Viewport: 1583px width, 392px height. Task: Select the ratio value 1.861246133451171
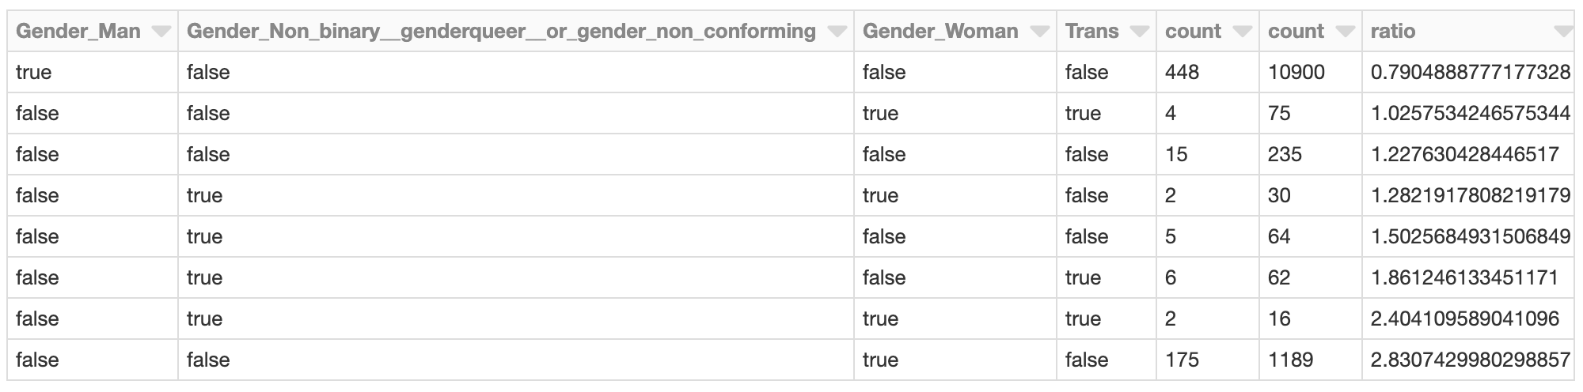point(1464,278)
